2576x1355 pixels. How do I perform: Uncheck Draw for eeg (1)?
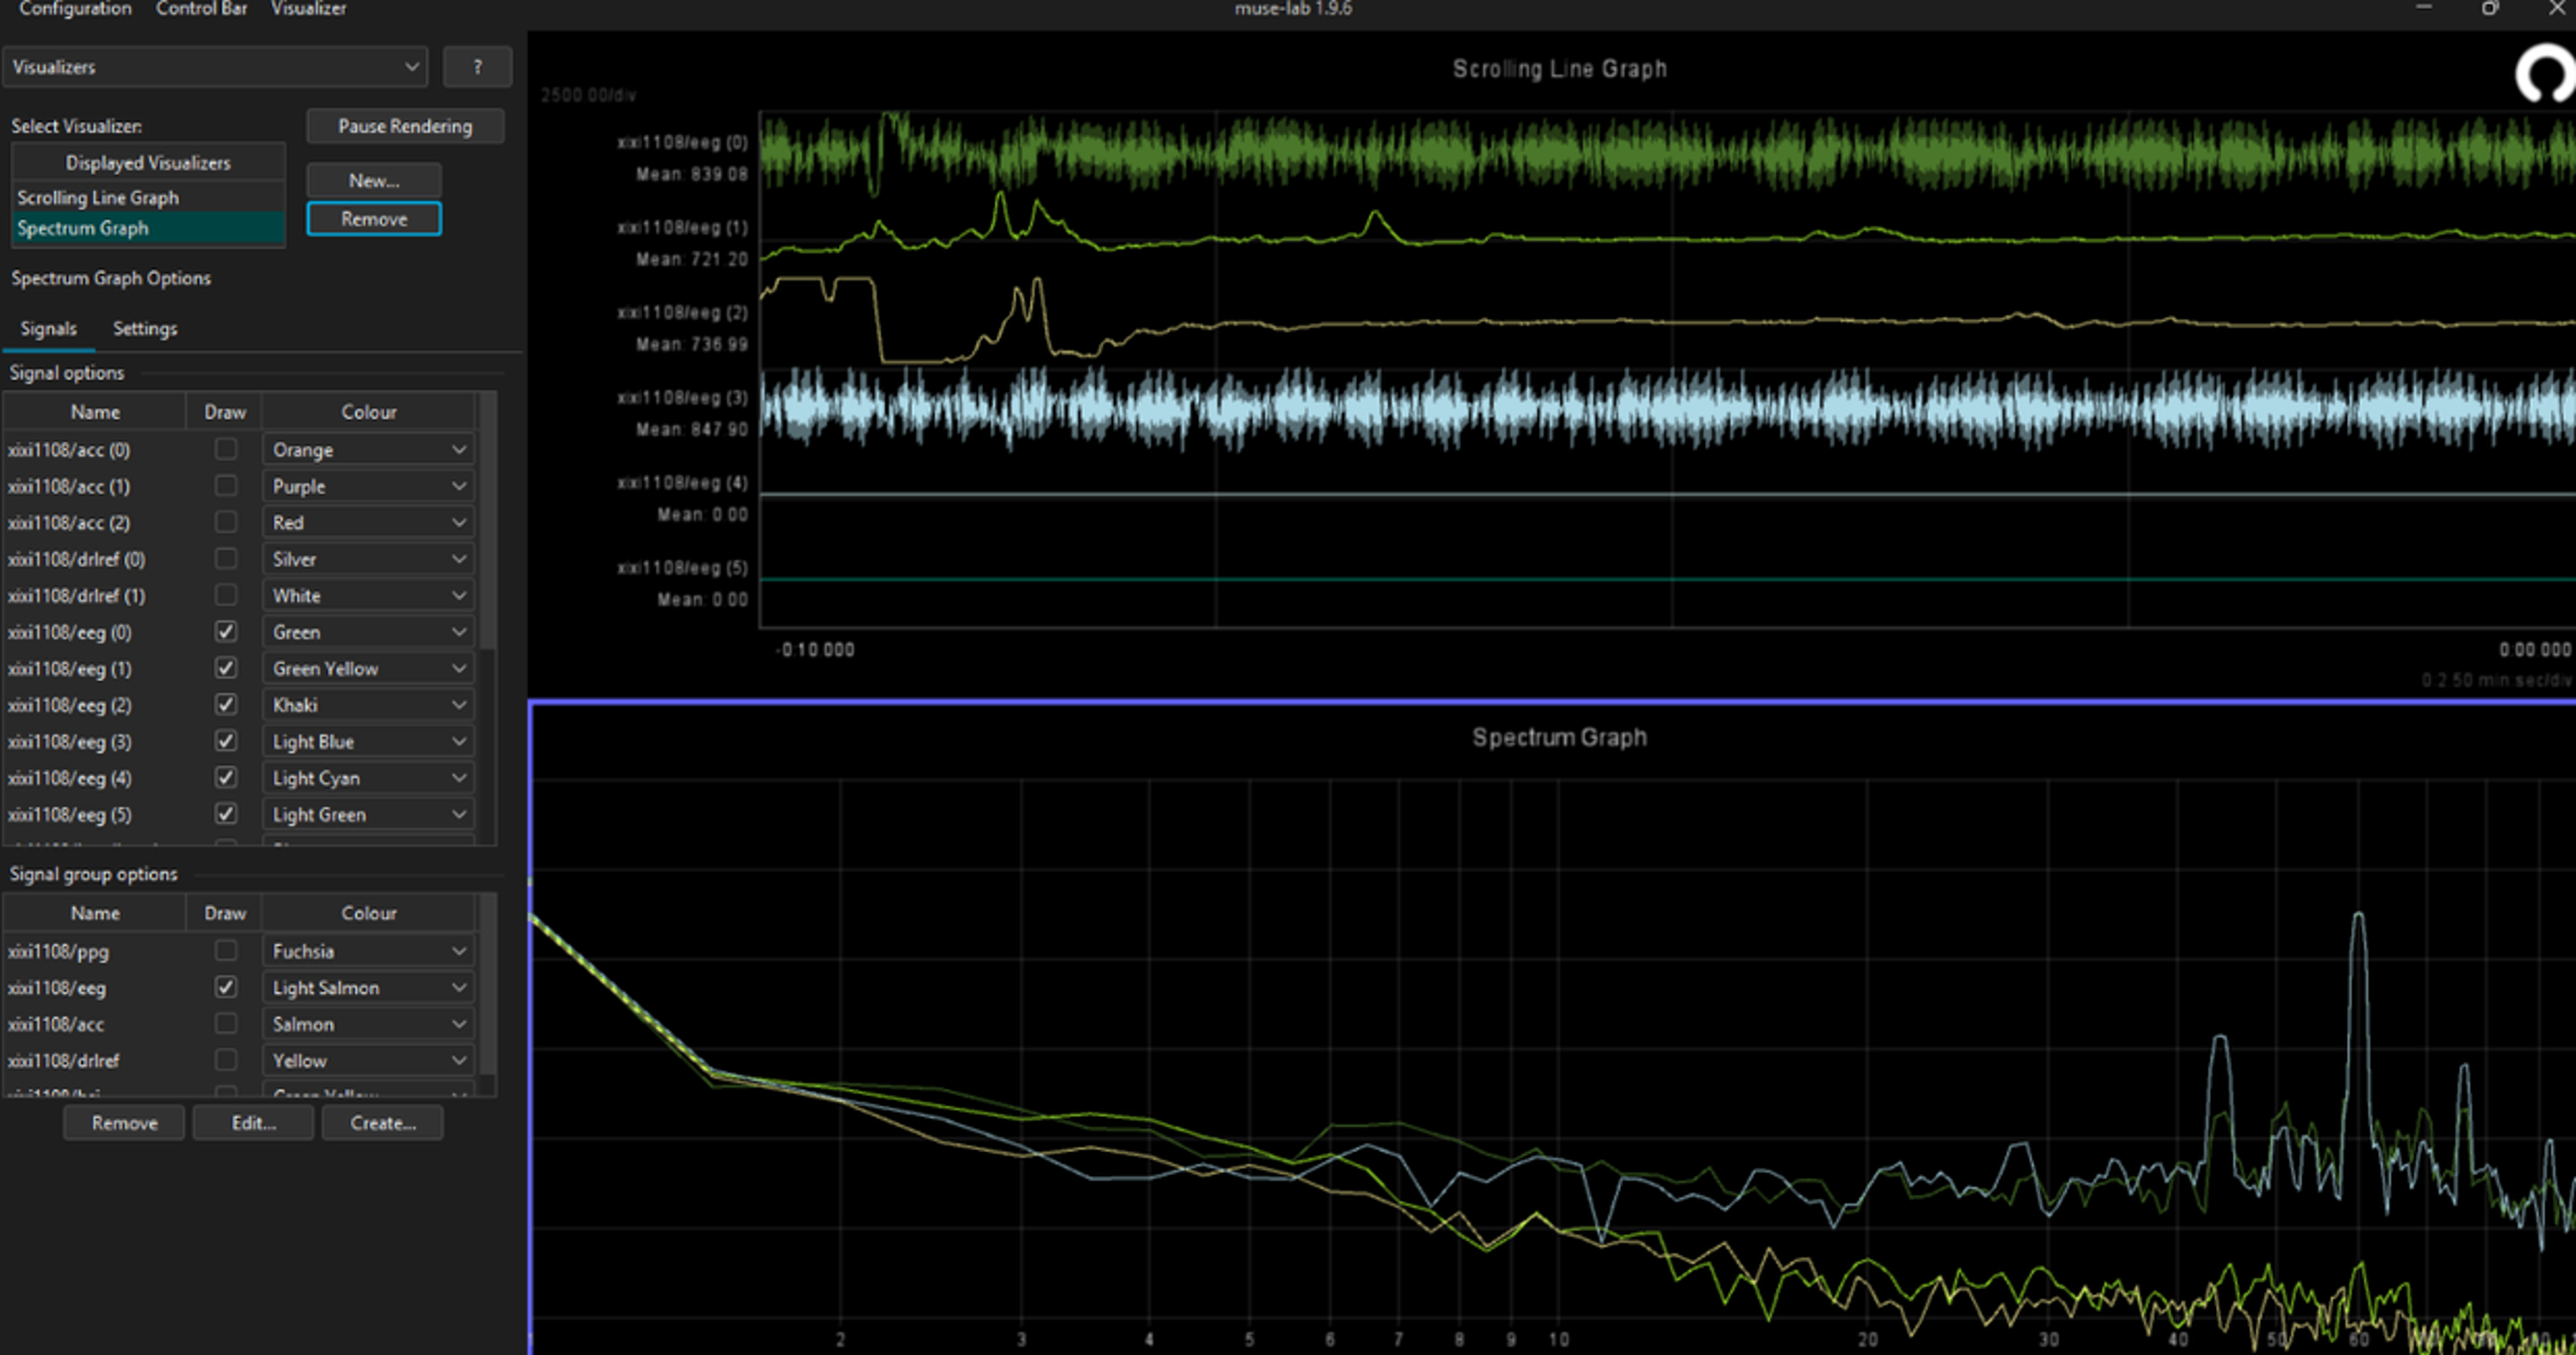226,668
